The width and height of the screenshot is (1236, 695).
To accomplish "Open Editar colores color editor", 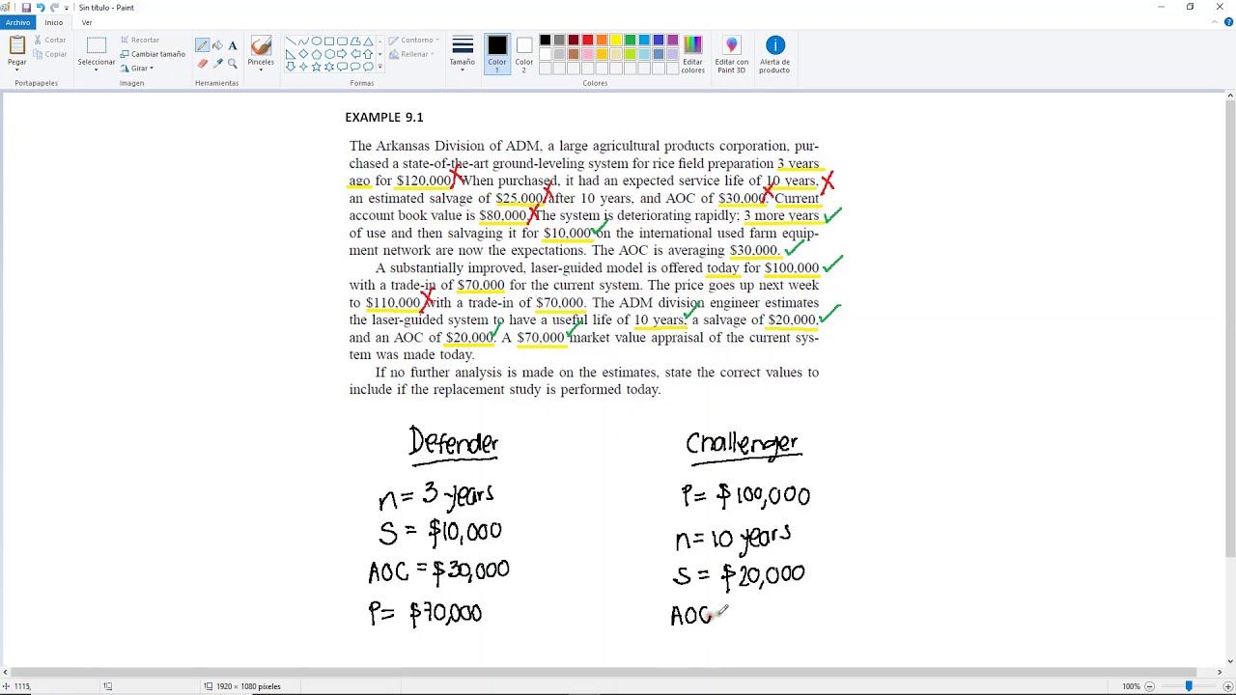I will 692,54.
